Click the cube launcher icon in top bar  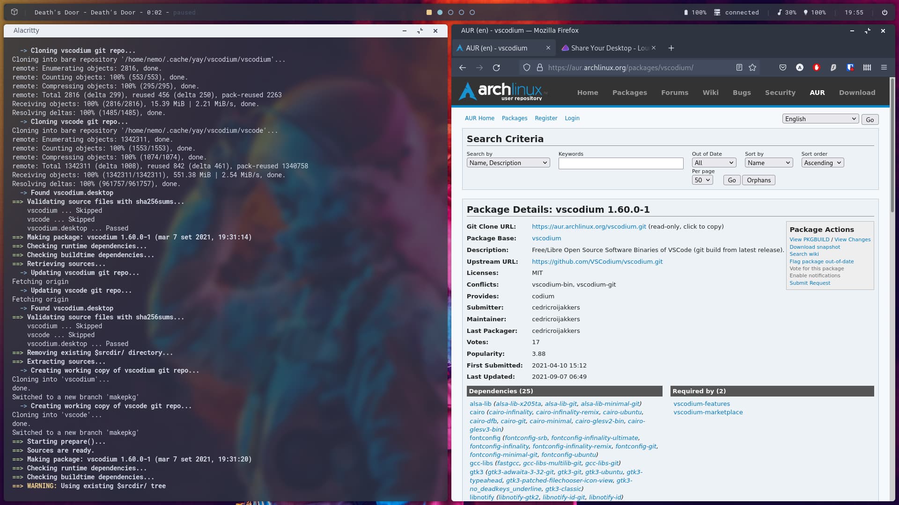(x=15, y=12)
